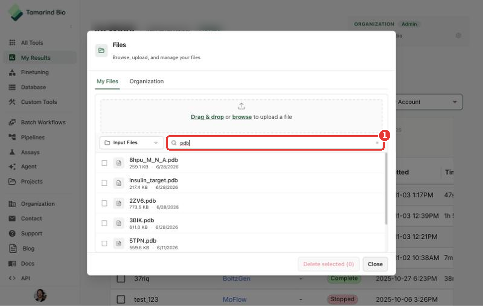Click the Batch Workflows icon
The width and height of the screenshot is (483, 306).
12,122
